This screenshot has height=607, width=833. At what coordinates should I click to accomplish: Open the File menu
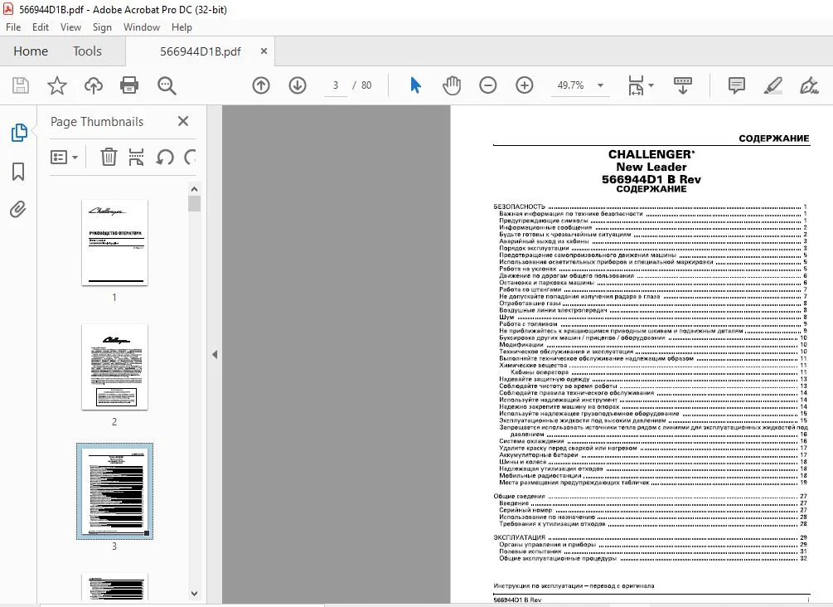pos(13,27)
